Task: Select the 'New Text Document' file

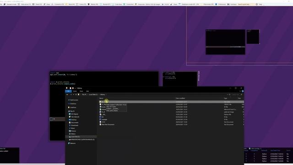Action: [107, 124]
